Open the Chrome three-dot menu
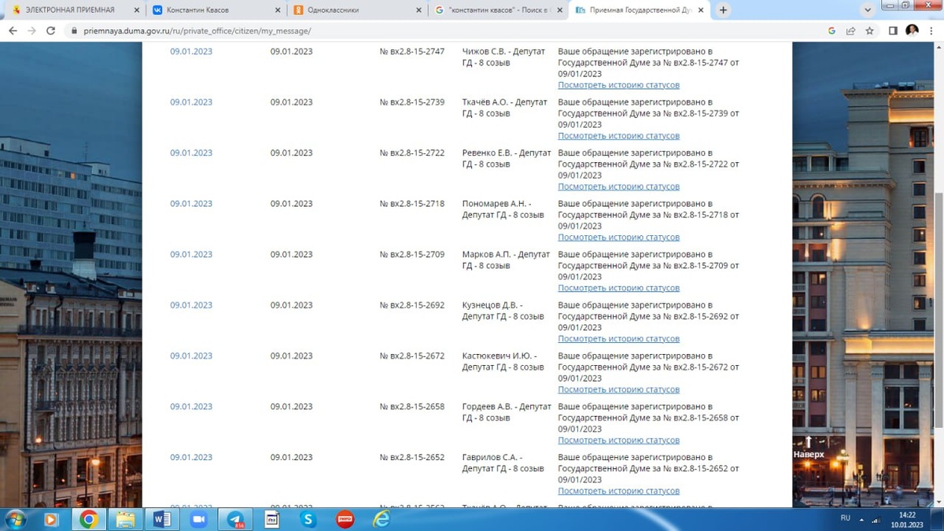944x531 pixels. [x=931, y=31]
